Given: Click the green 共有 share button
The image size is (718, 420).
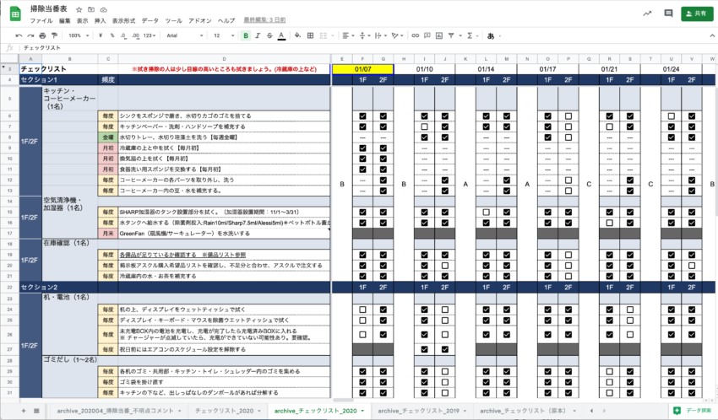Looking at the screenshot, I should click(694, 13).
